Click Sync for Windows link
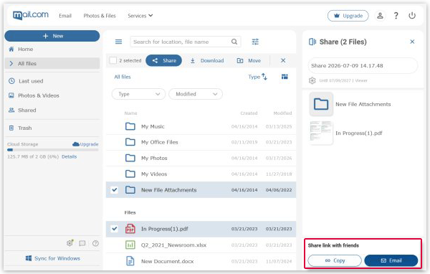This screenshot has width=430, height=274. click(x=52, y=258)
